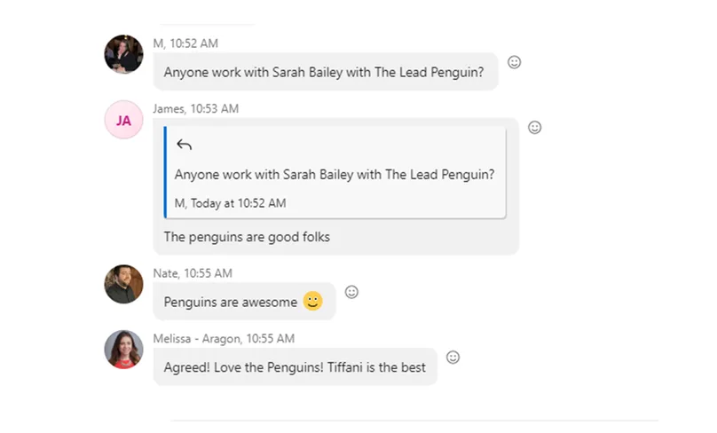Screen dimensions: 717x433
Task: Open Melissa - Aragon's profile picture
Action: (123, 350)
